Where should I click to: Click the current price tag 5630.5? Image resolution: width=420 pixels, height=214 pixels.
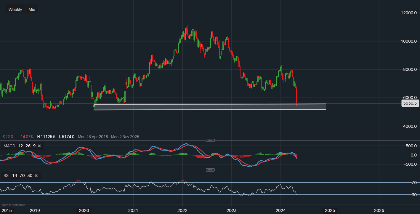point(410,103)
